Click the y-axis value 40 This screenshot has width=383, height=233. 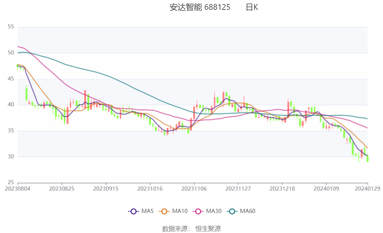pyautogui.click(x=11, y=104)
